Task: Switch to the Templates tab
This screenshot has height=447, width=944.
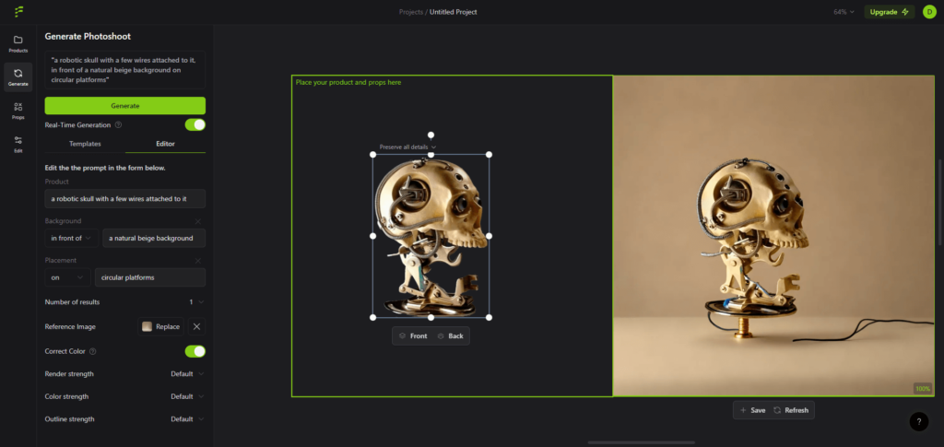Action: click(85, 144)
